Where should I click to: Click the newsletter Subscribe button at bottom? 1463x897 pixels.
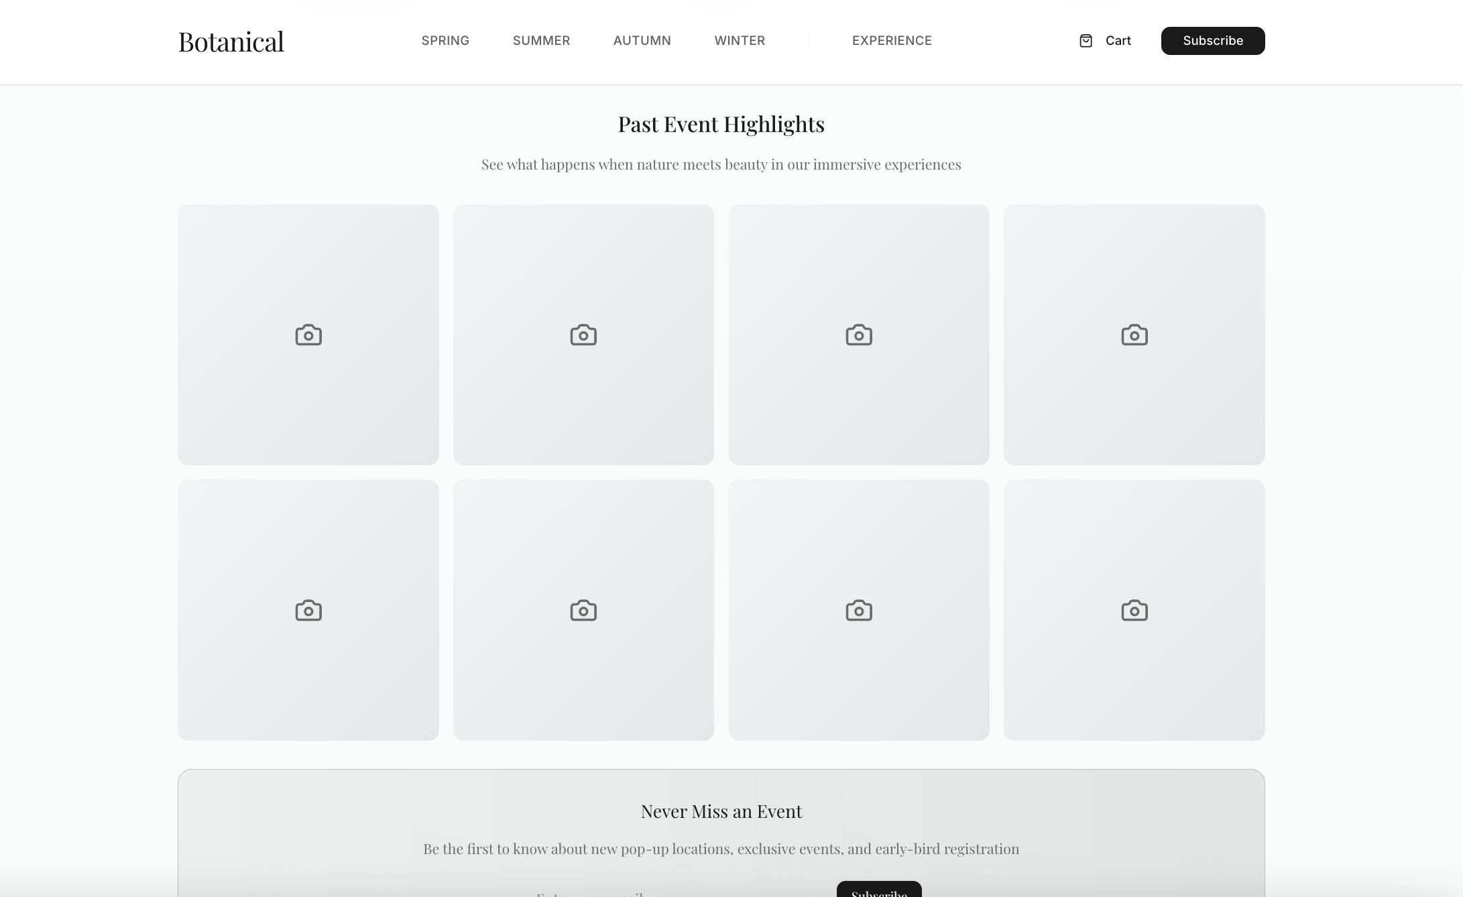coord(878,891)
